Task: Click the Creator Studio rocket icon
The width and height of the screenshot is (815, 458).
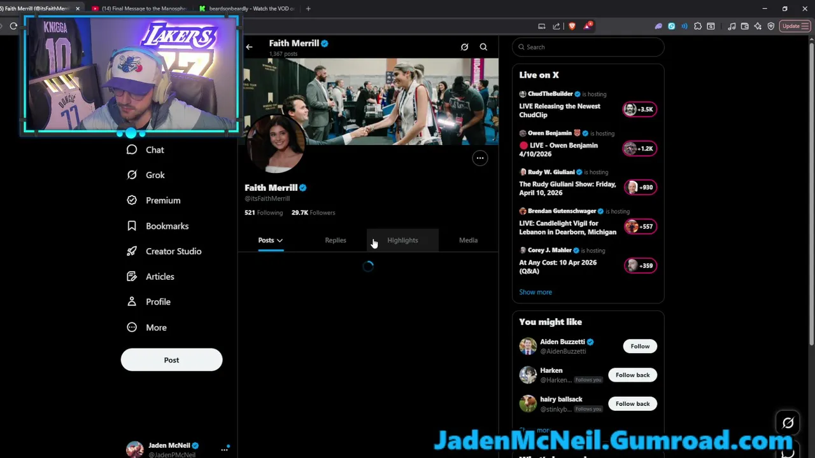Action: click(132, 251)
